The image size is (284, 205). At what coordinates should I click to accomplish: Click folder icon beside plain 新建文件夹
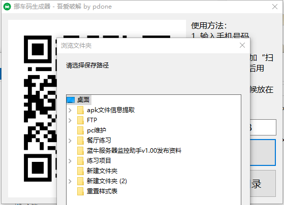[80, 171]
